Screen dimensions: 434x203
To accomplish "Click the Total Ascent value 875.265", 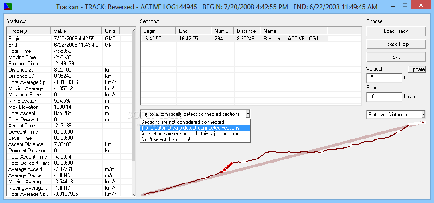I will tap(62, 113).
